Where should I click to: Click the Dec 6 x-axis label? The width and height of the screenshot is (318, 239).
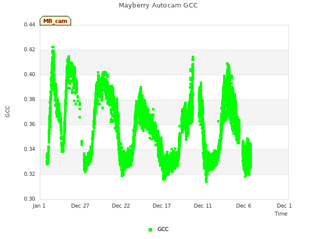click(243, 206)
